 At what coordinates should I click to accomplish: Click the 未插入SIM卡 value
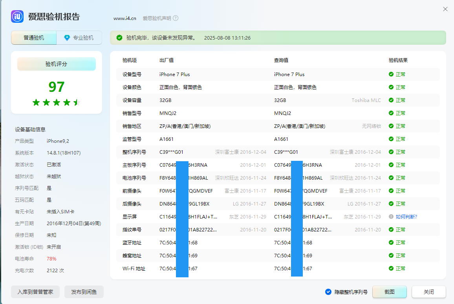[60, 212]
